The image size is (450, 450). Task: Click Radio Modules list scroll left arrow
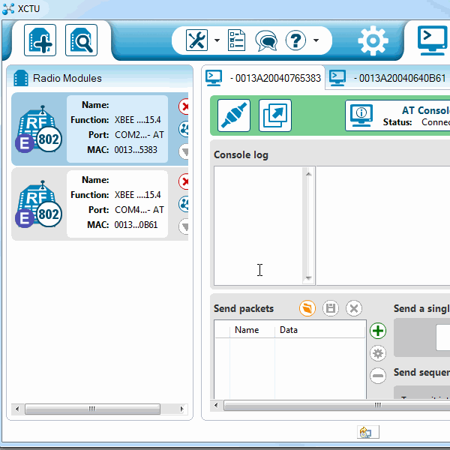(x=17, y=409)
